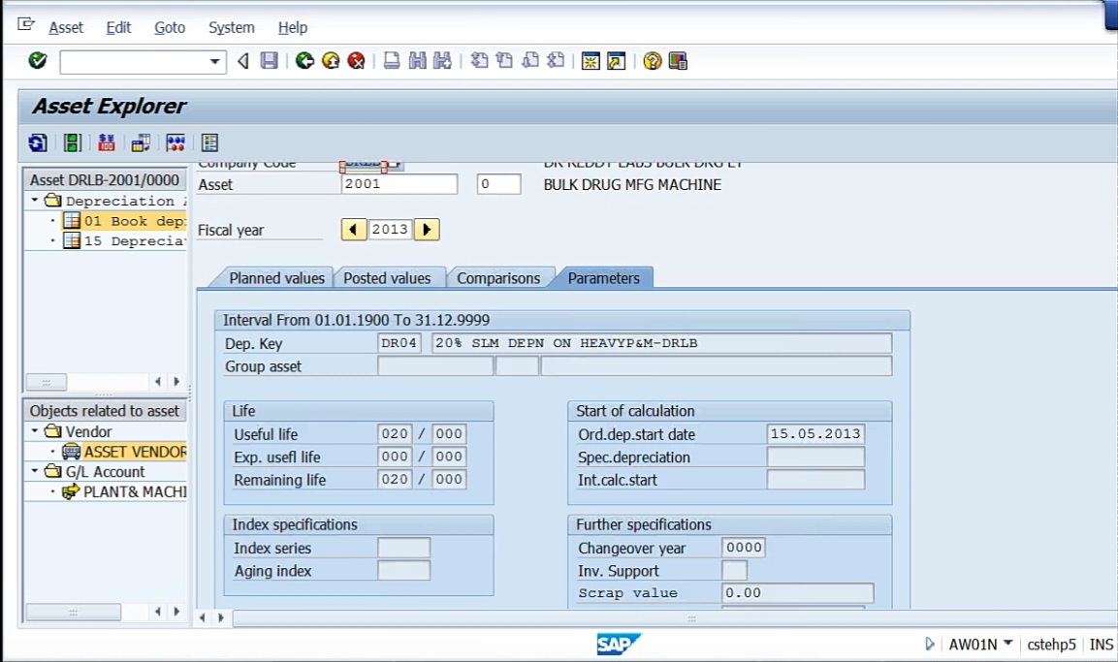The height and width of the screenshot is (662, 1118).
Task: Click the main area horizontal scroll right arrow
Action: (x=220, y=617)
